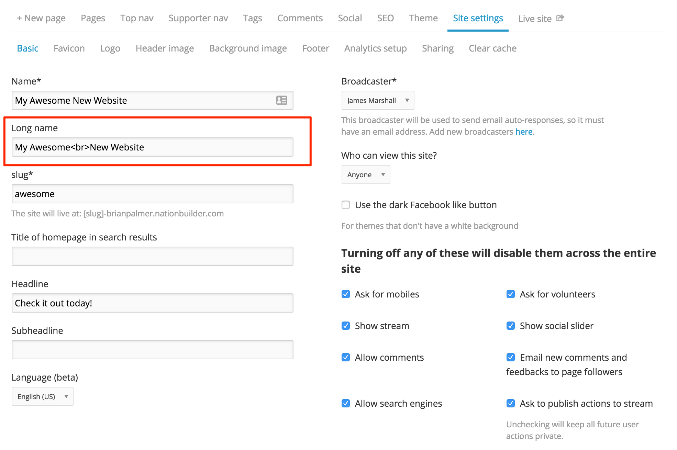Viewport: 677px width, 450px height.
Task: Expand the Who can view this site dropdown
Action: 366,175
